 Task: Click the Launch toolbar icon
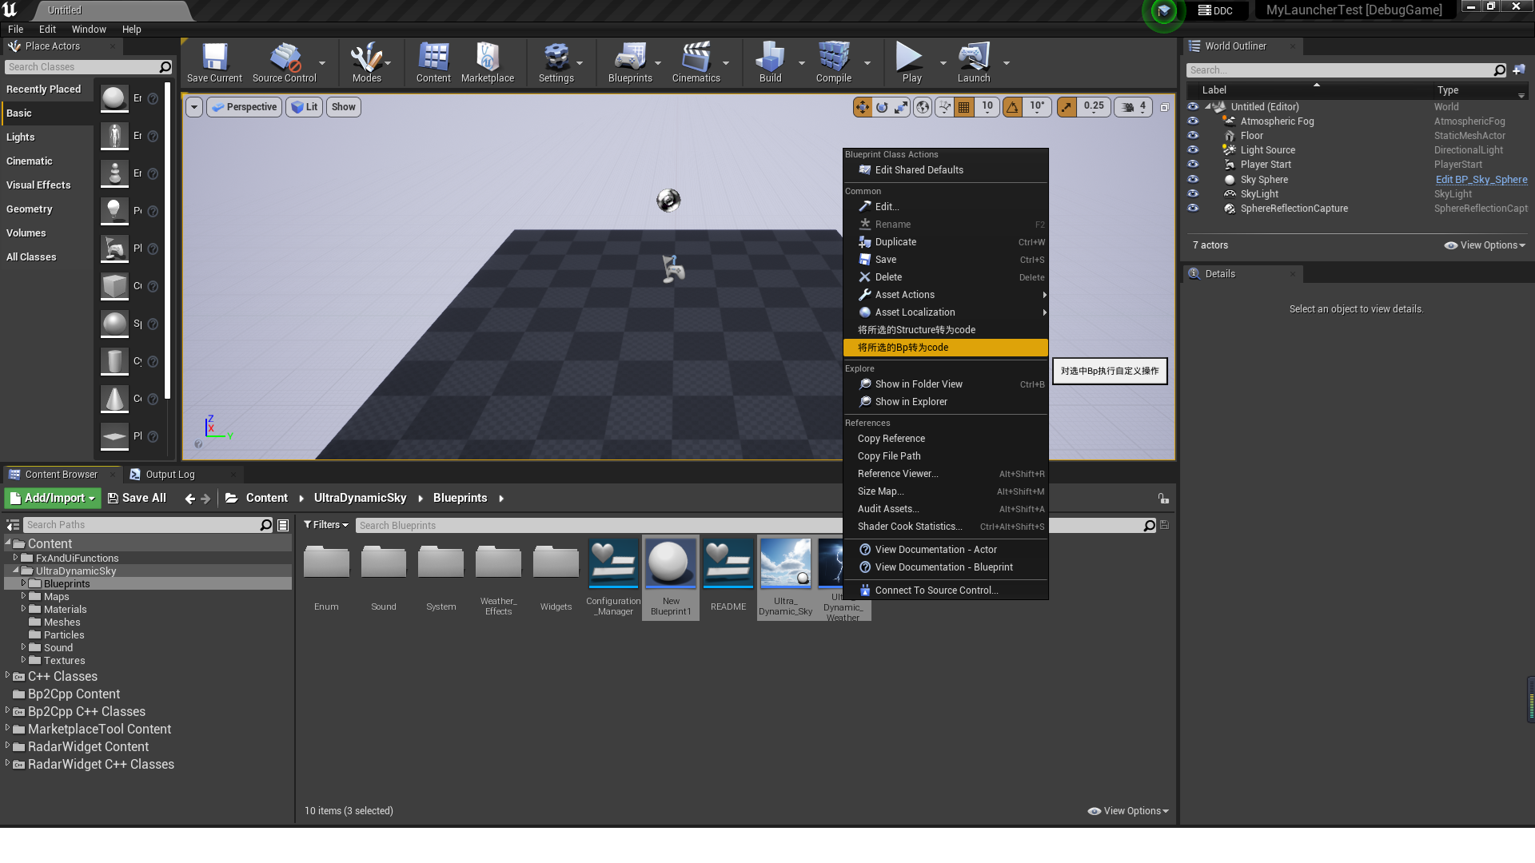pyautogui.click(x=974, y=62)
